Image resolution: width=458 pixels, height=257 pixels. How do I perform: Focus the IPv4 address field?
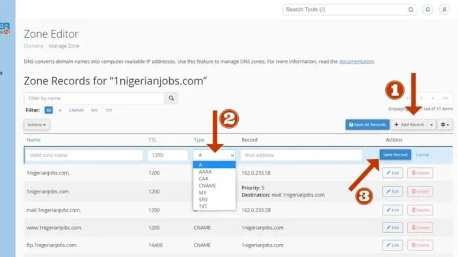[x=301, y=155]
